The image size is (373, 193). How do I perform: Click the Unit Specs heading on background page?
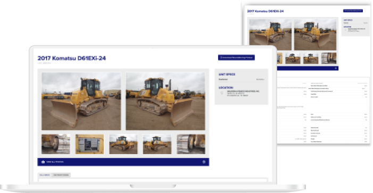(x=348, y=20)
